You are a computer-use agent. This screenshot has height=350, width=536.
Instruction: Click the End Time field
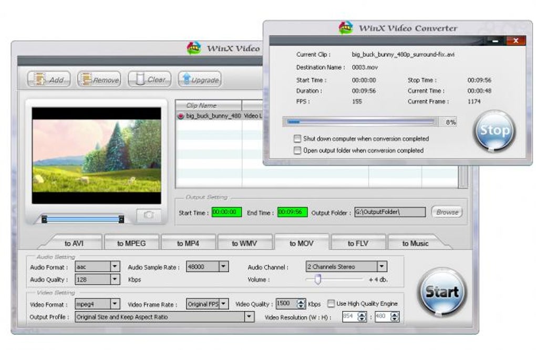point(292,212)
